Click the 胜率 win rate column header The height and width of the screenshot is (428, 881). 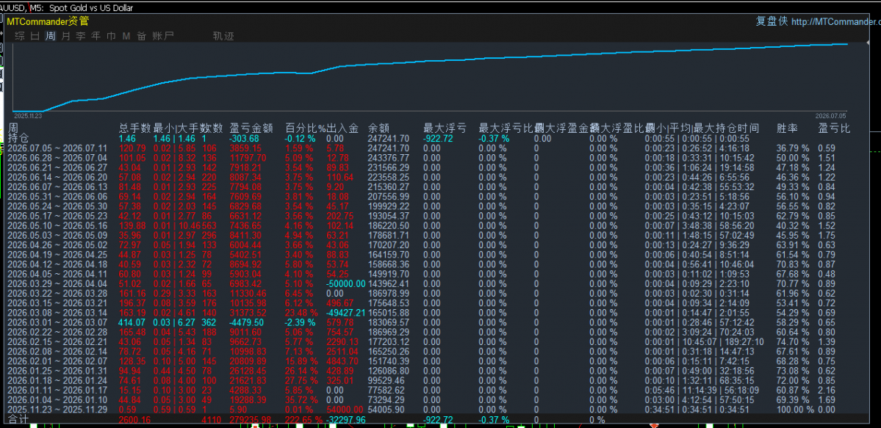pos(787,128)
